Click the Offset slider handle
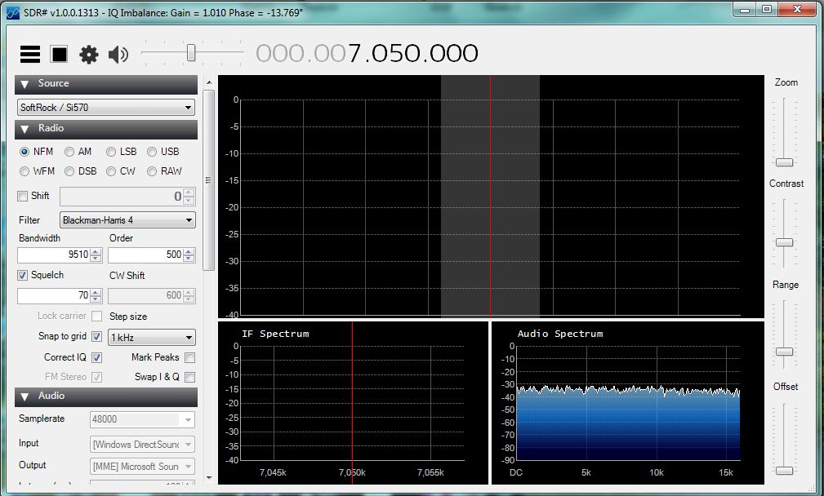 coord(784,471)
